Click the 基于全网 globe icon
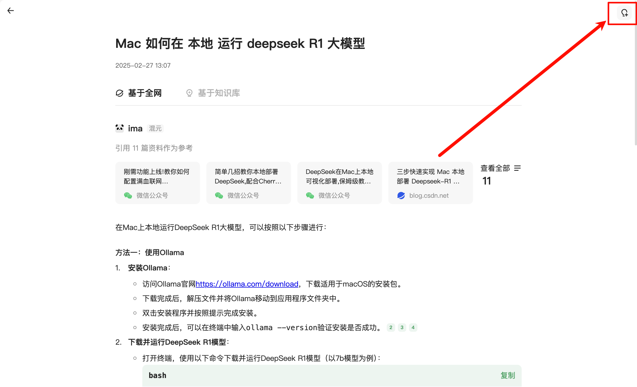 click(x=120, y=93)
